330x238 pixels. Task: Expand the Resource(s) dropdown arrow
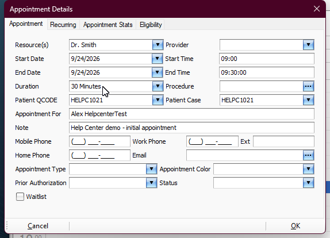(x=158, y=45)
